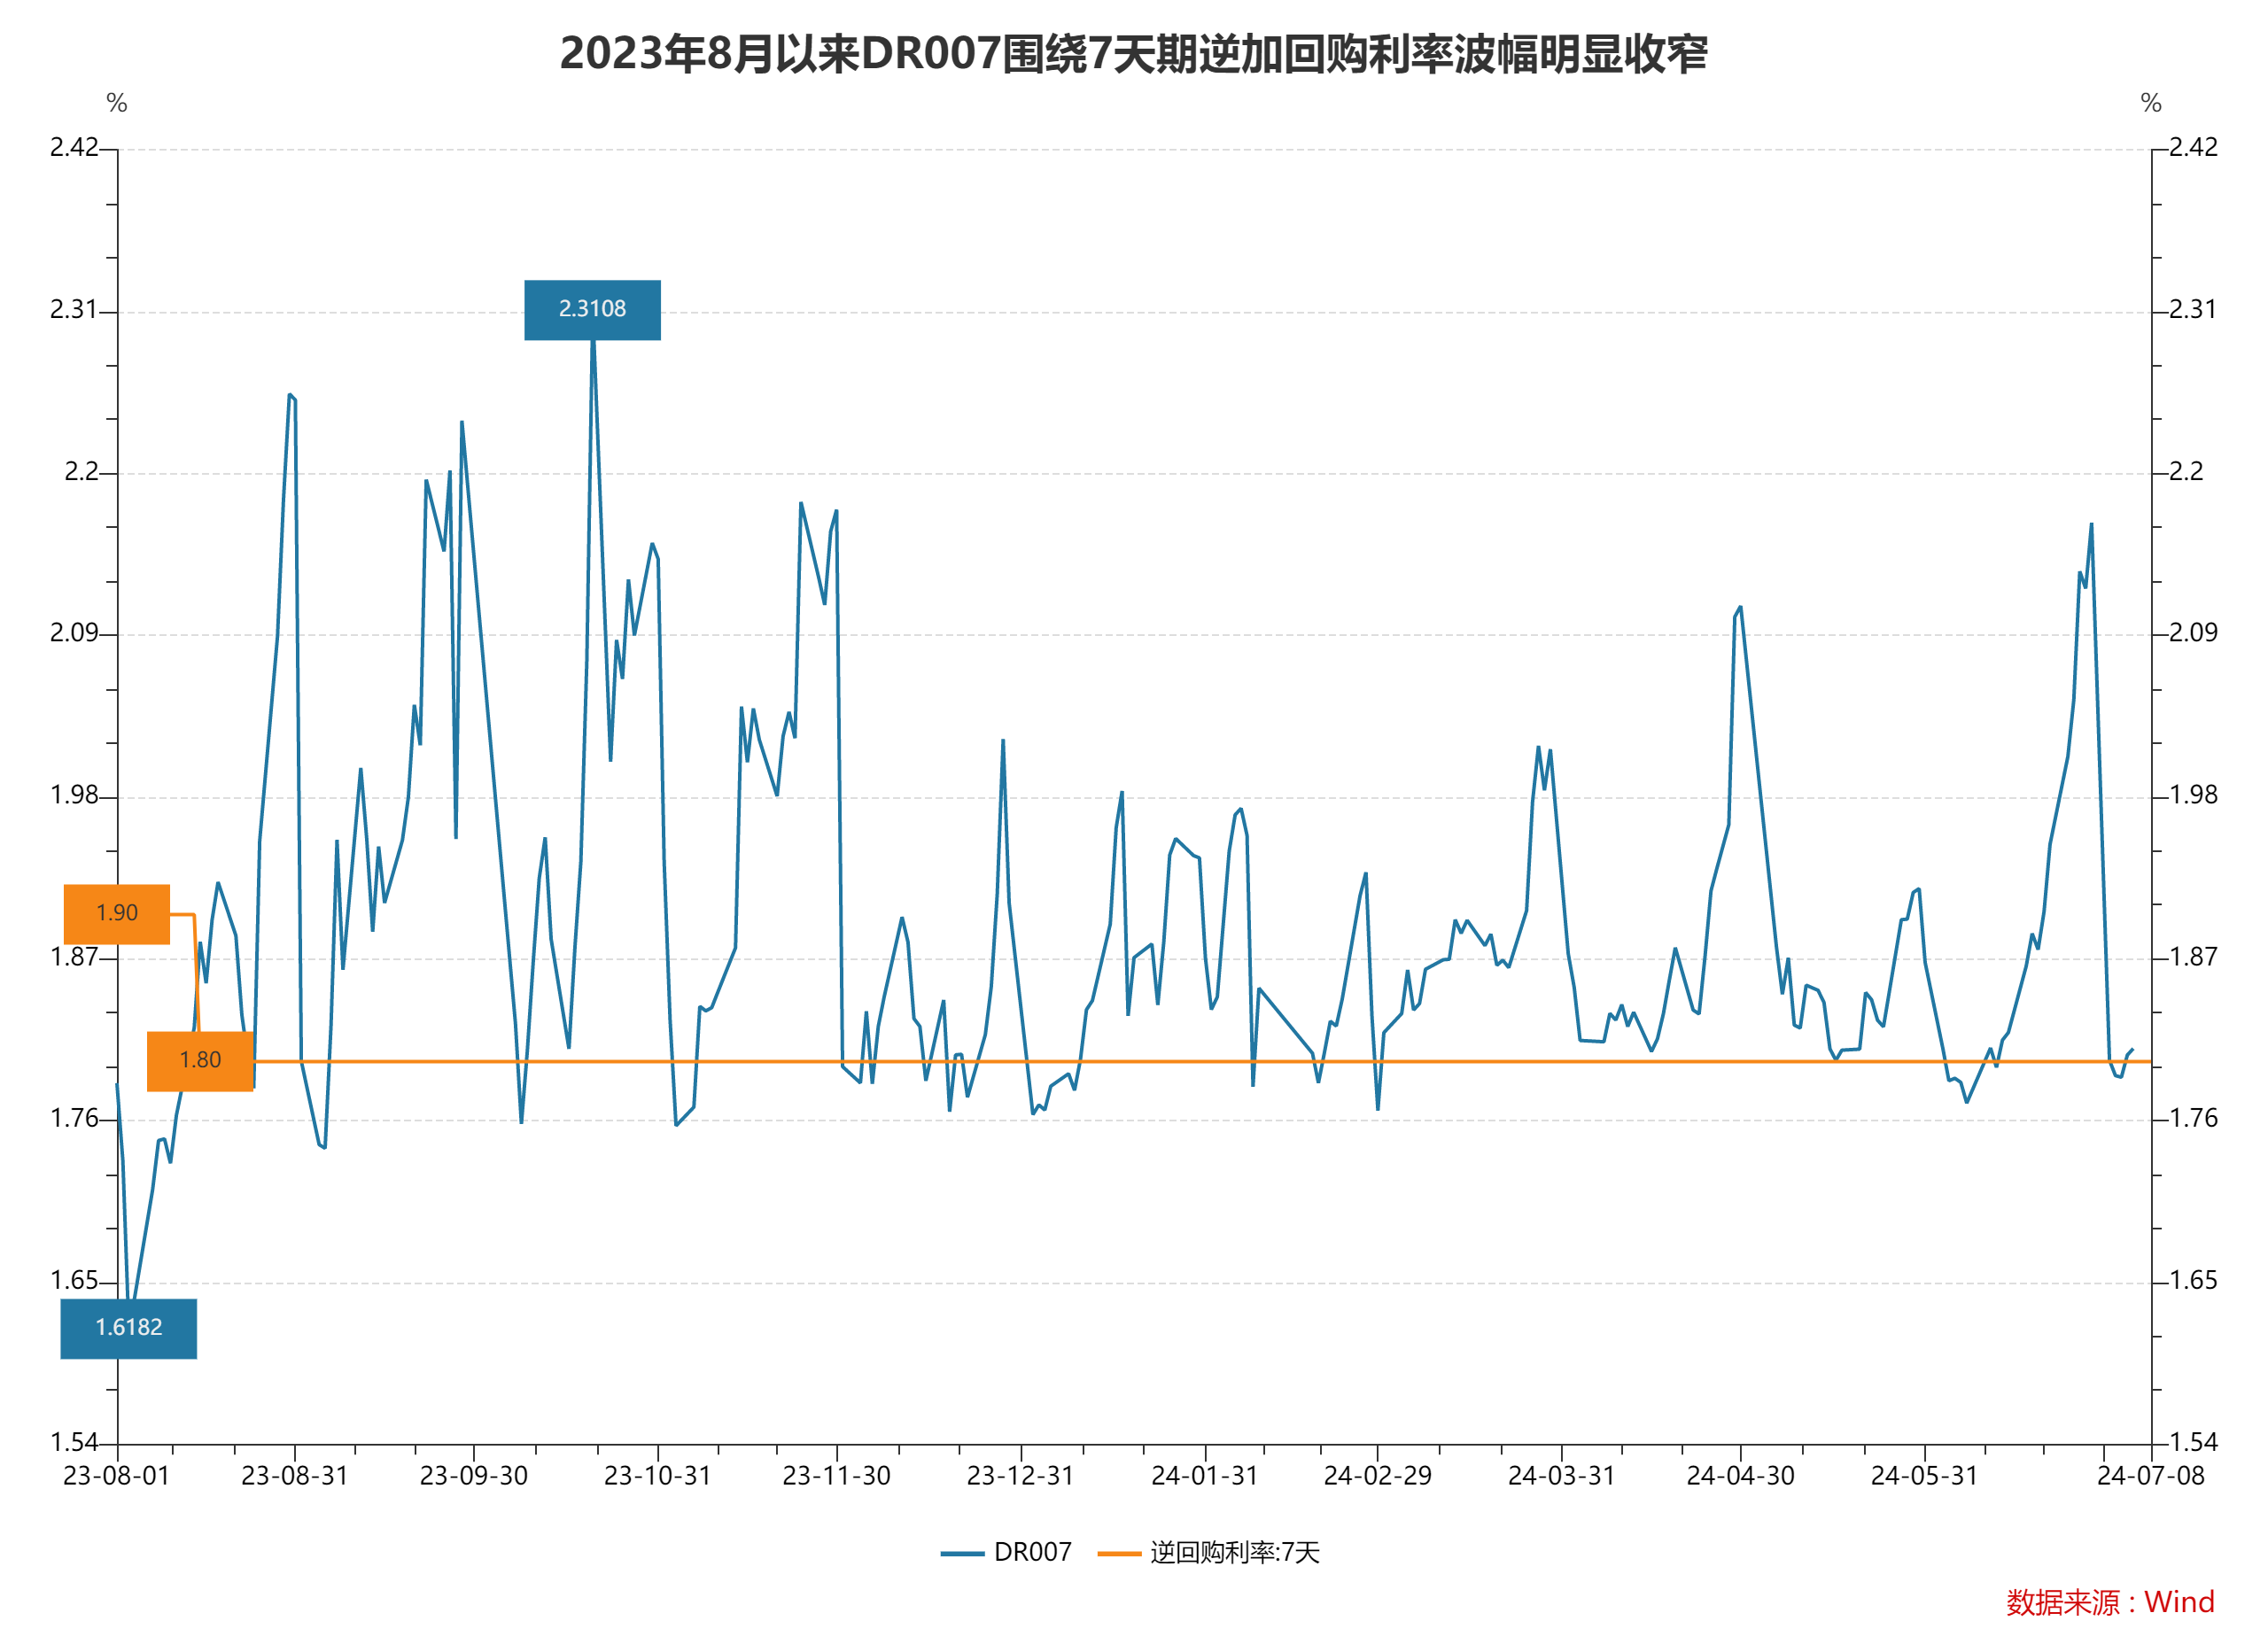Screen dimensions: 2268x1644
Task: Click the right axis 2.31 label
Action: [2193, 310]
